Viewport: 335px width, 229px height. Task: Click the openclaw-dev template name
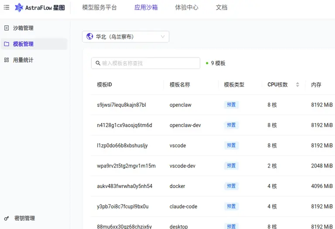[185, 125]
